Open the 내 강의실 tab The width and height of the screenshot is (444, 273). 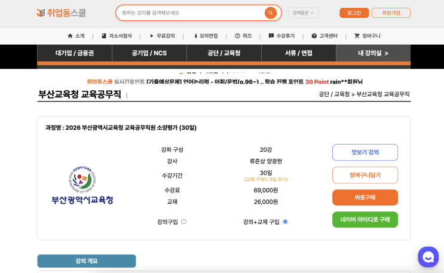tap(373, 53)
